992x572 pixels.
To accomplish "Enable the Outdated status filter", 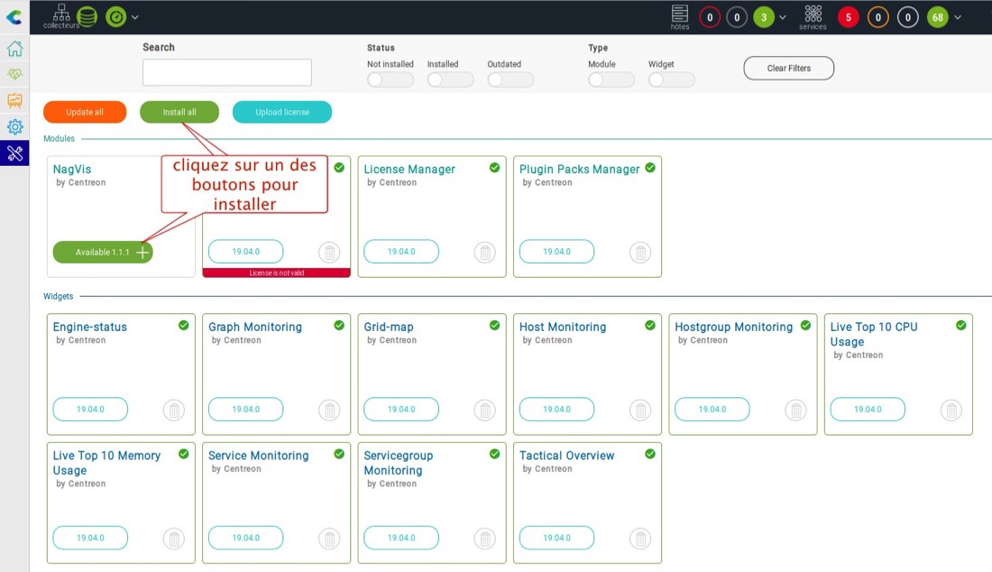I will (x=510, y=79).
